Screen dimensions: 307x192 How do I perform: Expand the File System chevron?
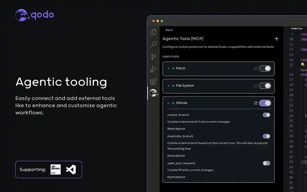tap(168, 86)
